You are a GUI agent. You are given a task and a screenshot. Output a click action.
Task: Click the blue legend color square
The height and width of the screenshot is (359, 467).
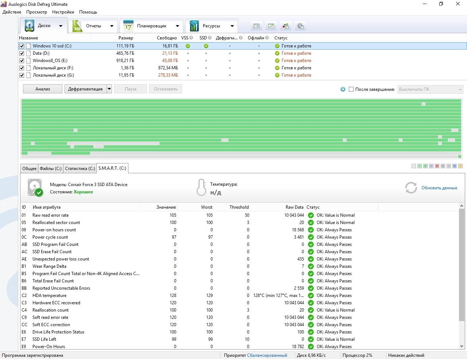pos(455,166)
